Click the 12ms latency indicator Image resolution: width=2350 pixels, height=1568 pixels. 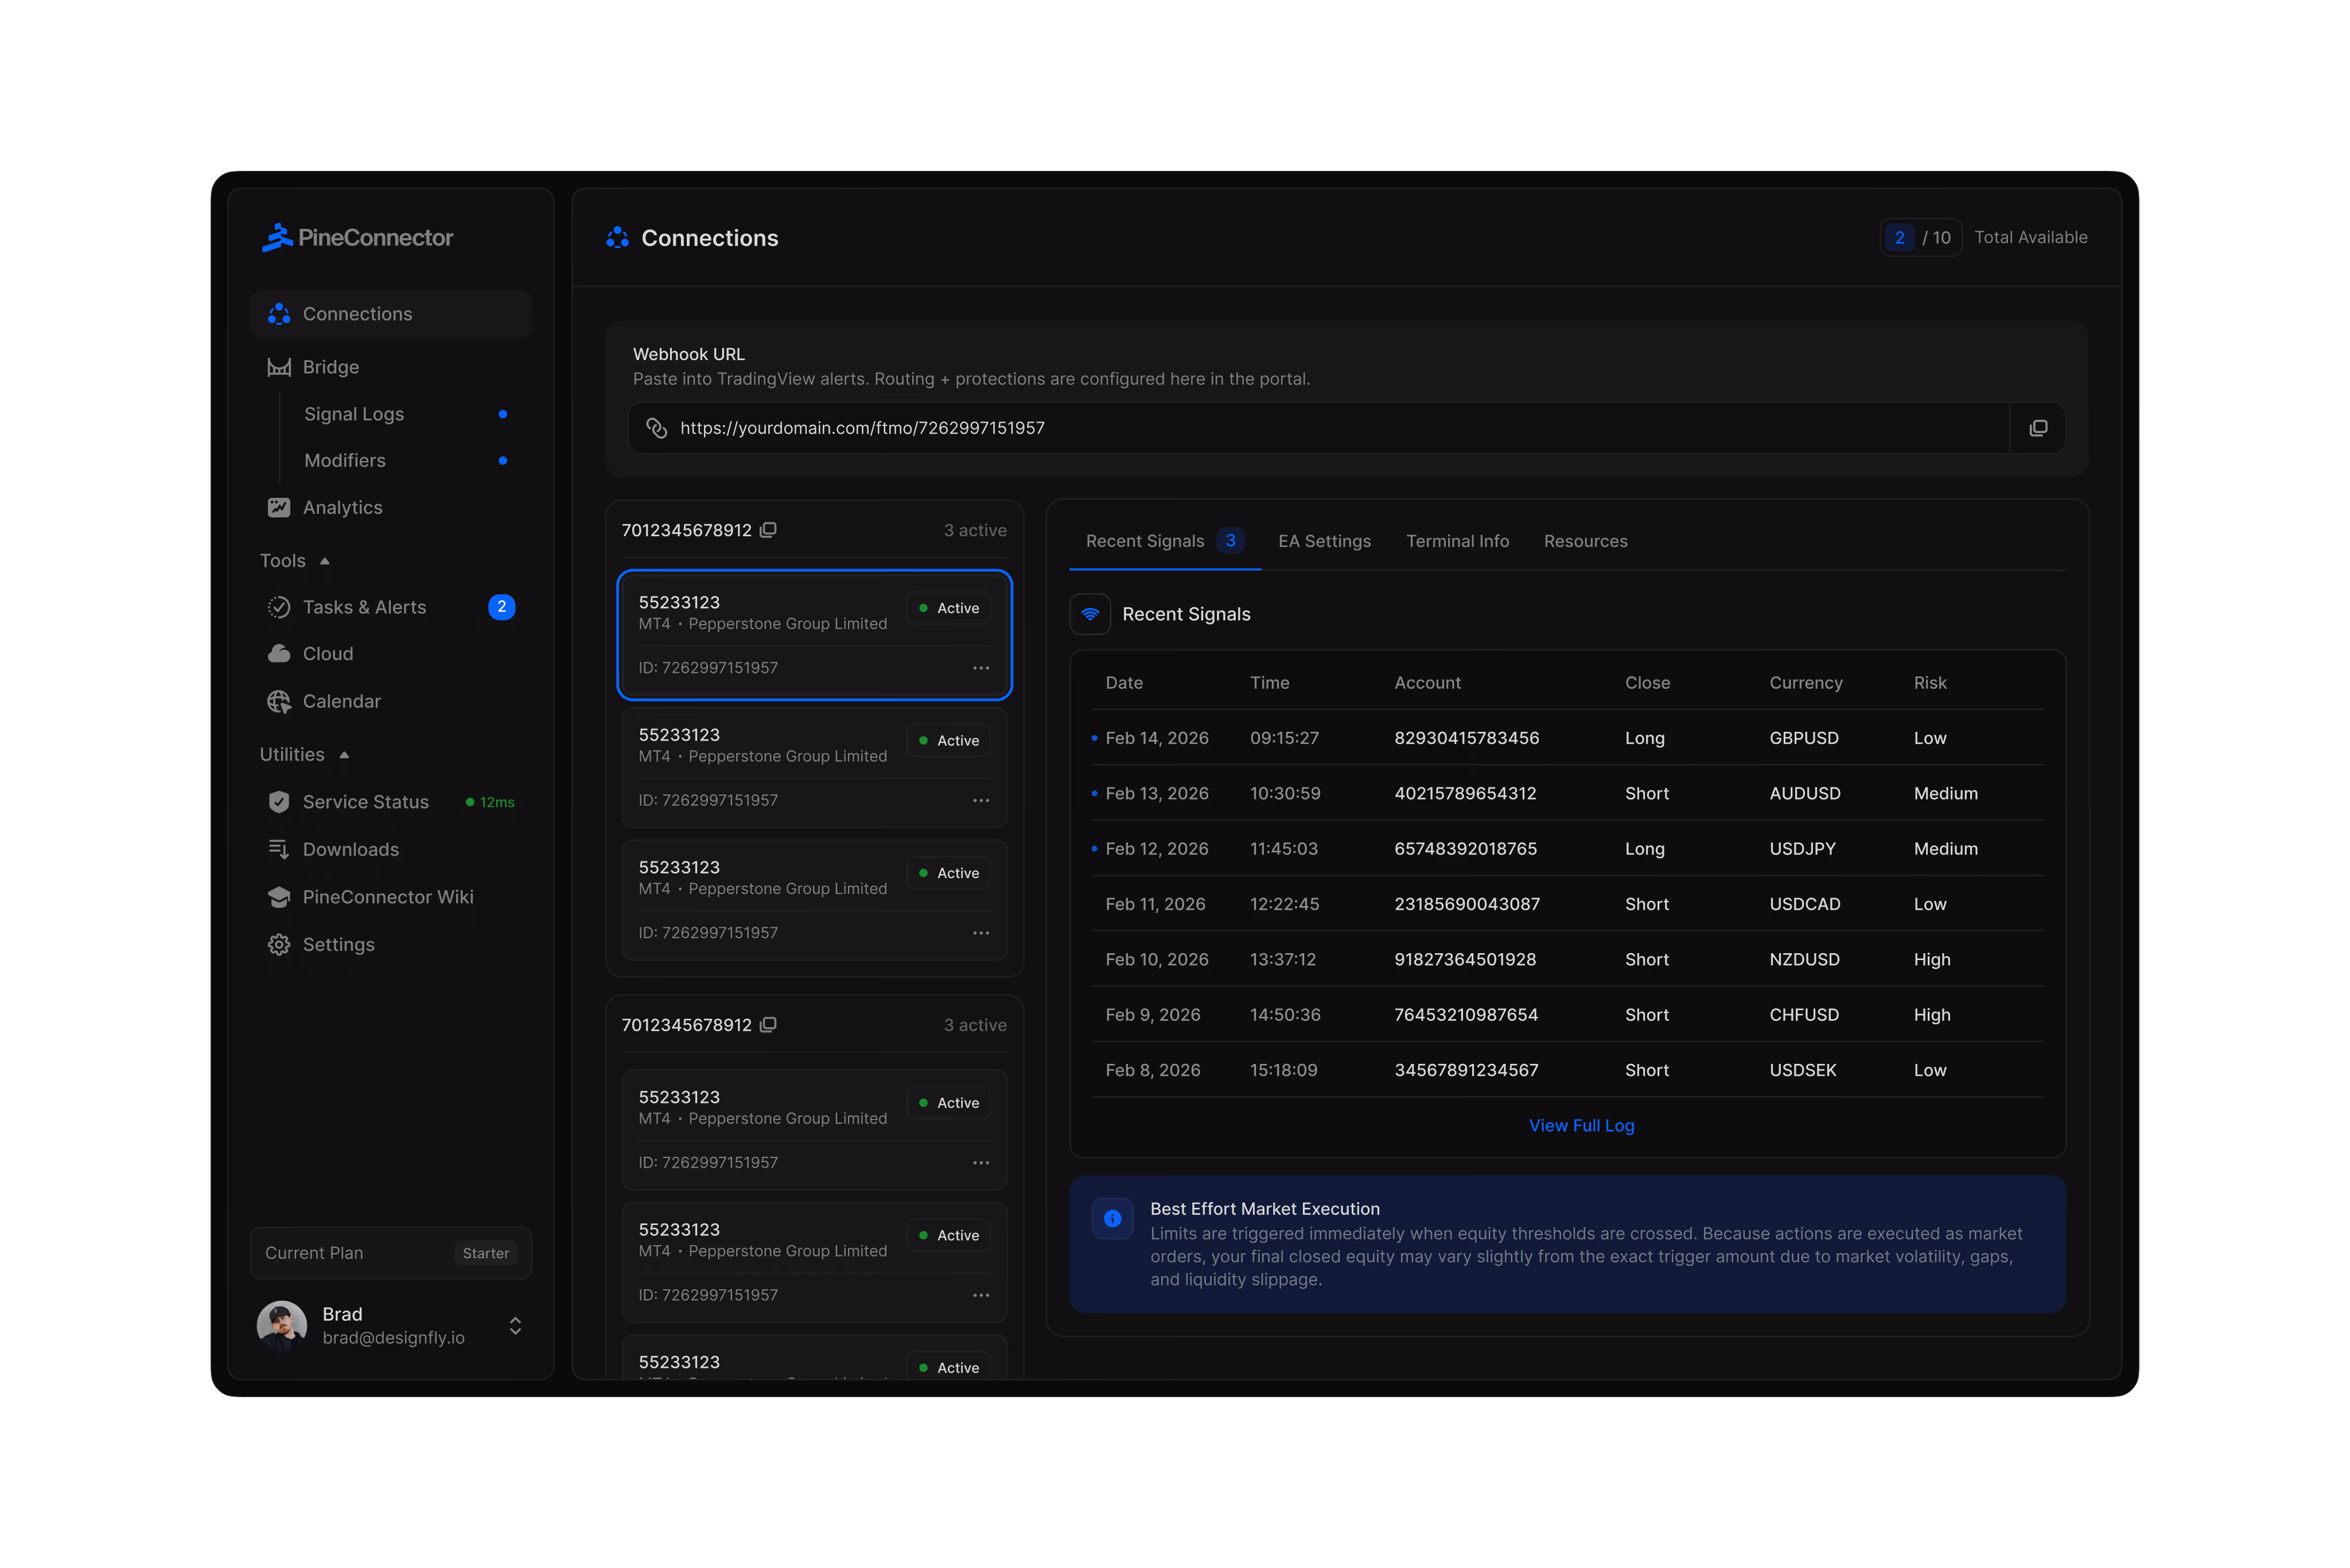click(490, 802)
